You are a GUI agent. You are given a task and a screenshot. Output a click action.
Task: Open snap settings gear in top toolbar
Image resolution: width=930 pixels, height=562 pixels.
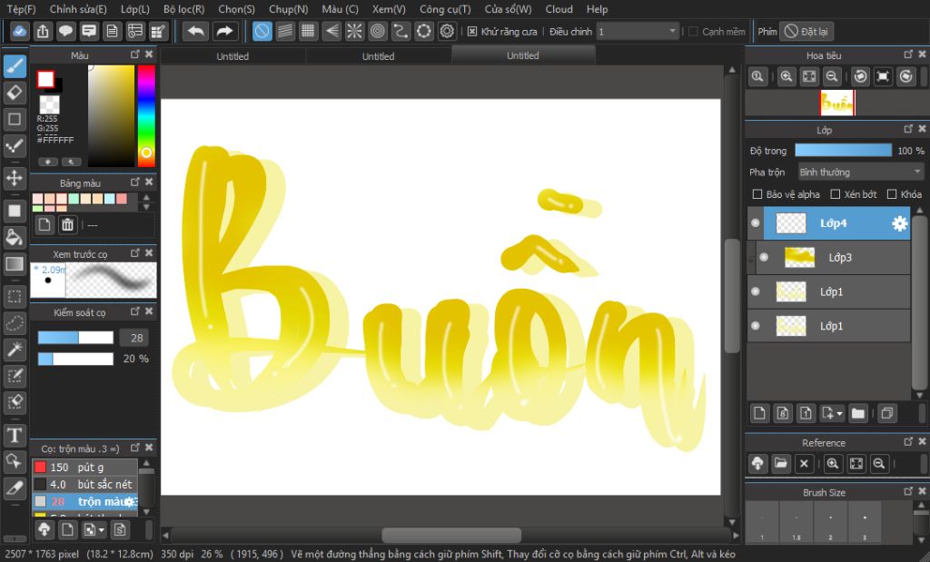[447, 32]
